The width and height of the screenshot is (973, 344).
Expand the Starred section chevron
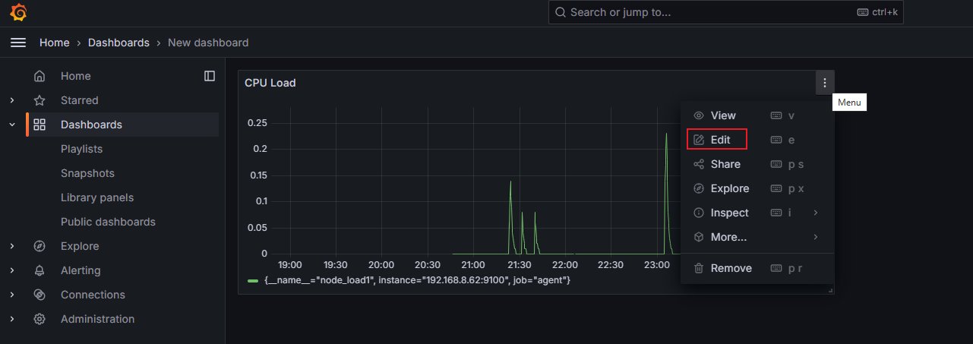click(x=11, y=100)
